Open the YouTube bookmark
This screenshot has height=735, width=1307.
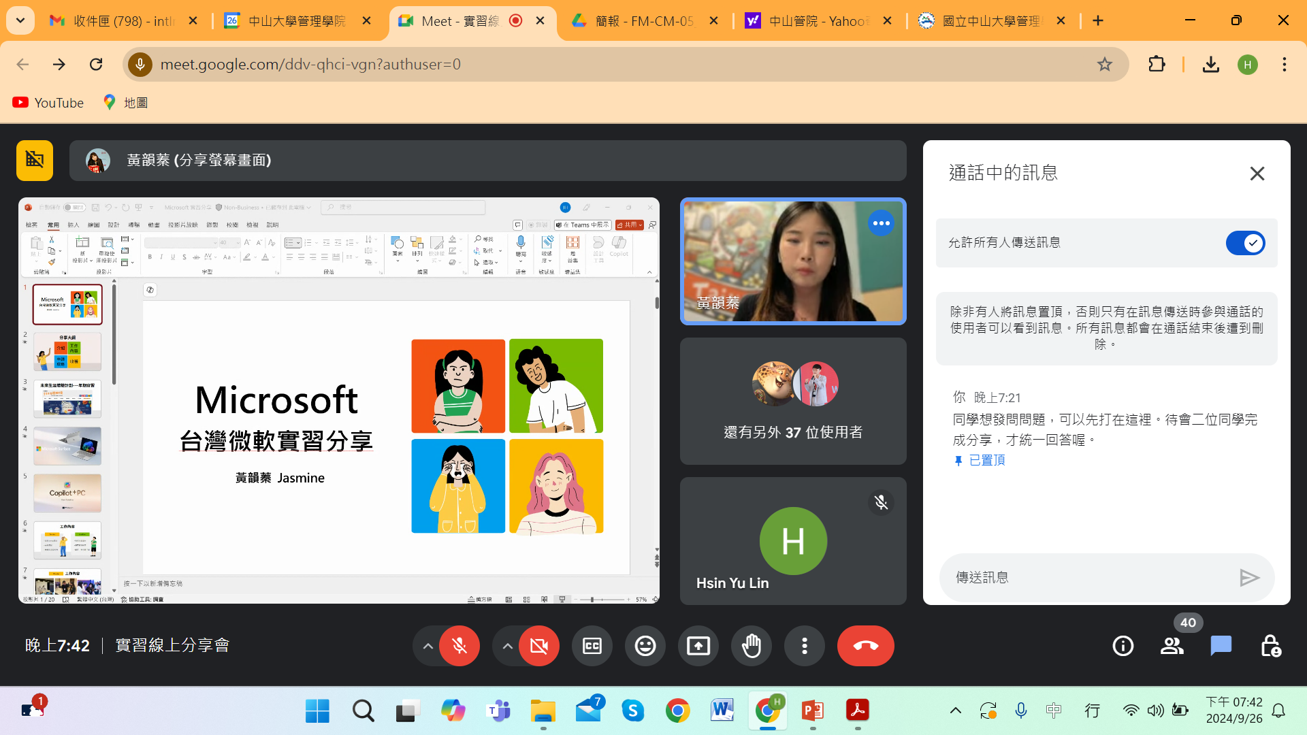click(48, 103)
